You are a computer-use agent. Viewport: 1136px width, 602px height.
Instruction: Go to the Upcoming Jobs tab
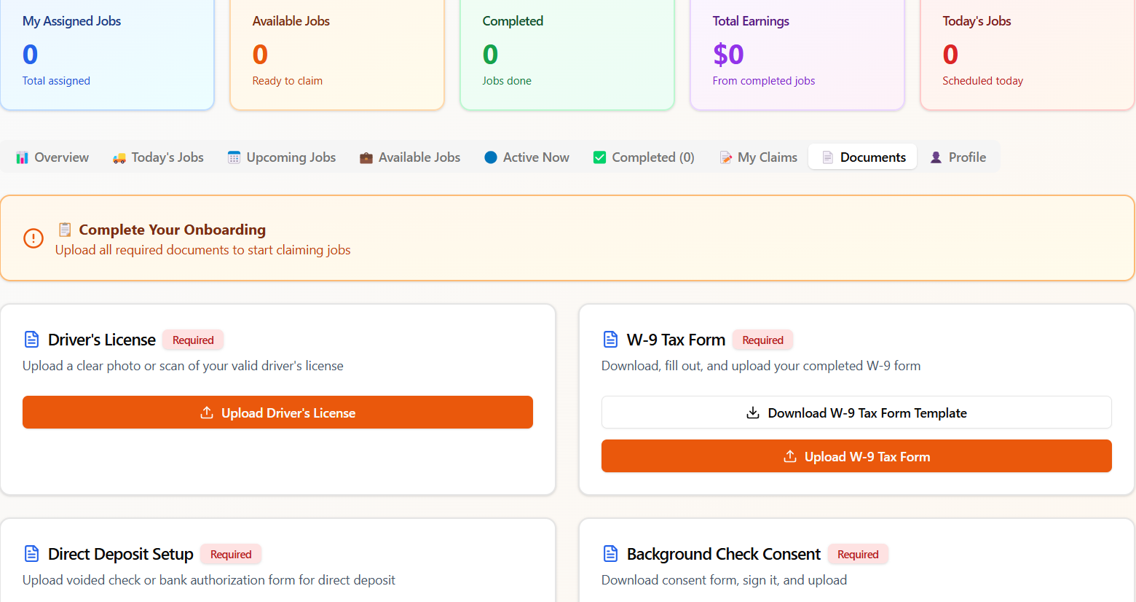(x=282, y=157)
